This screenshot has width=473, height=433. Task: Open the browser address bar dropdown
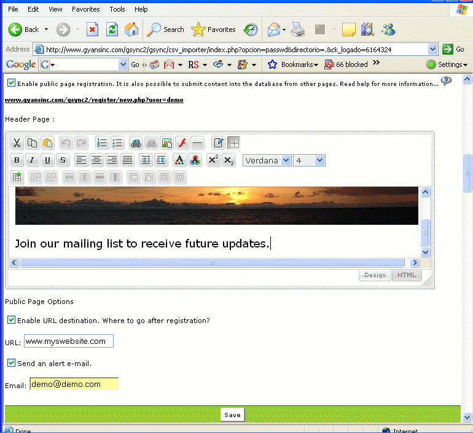click(x=432, y=49)
